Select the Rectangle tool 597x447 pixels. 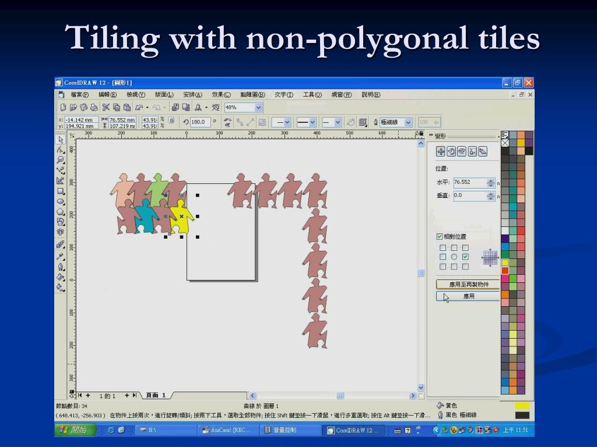61,191
